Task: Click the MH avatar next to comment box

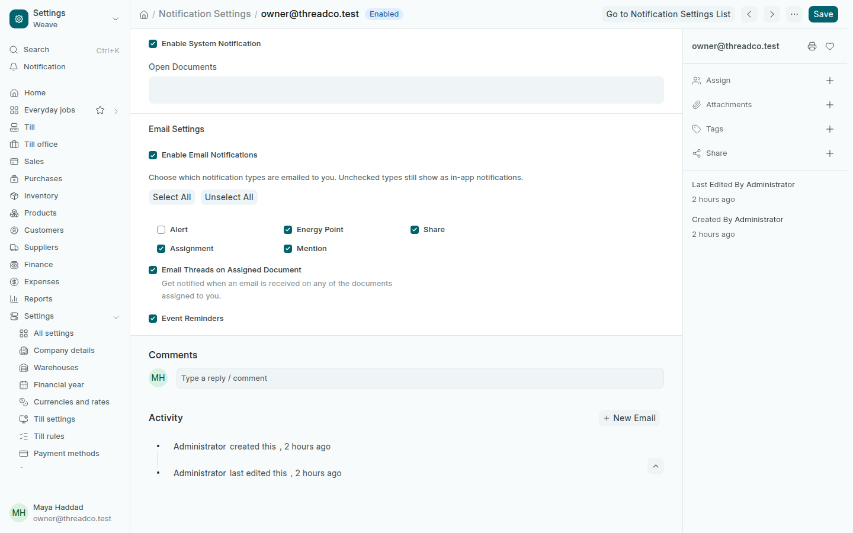Action: point(158,378)
